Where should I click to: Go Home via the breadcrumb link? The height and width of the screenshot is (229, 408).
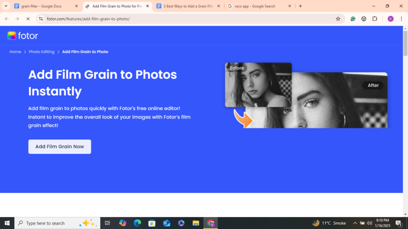[15, 52]
